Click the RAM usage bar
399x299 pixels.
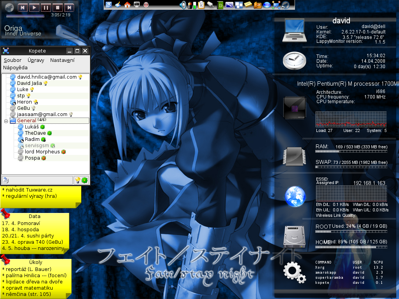[351, 151]
